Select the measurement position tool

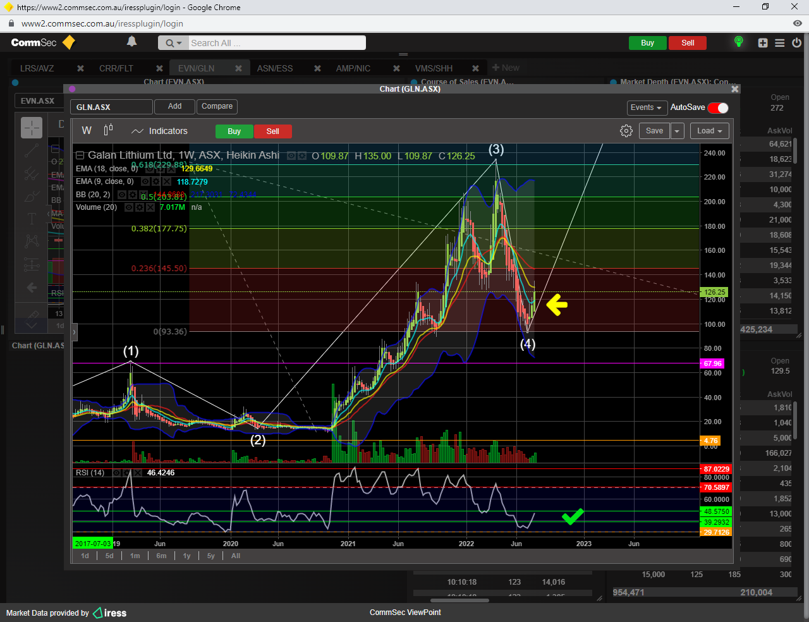coord(32,265)
